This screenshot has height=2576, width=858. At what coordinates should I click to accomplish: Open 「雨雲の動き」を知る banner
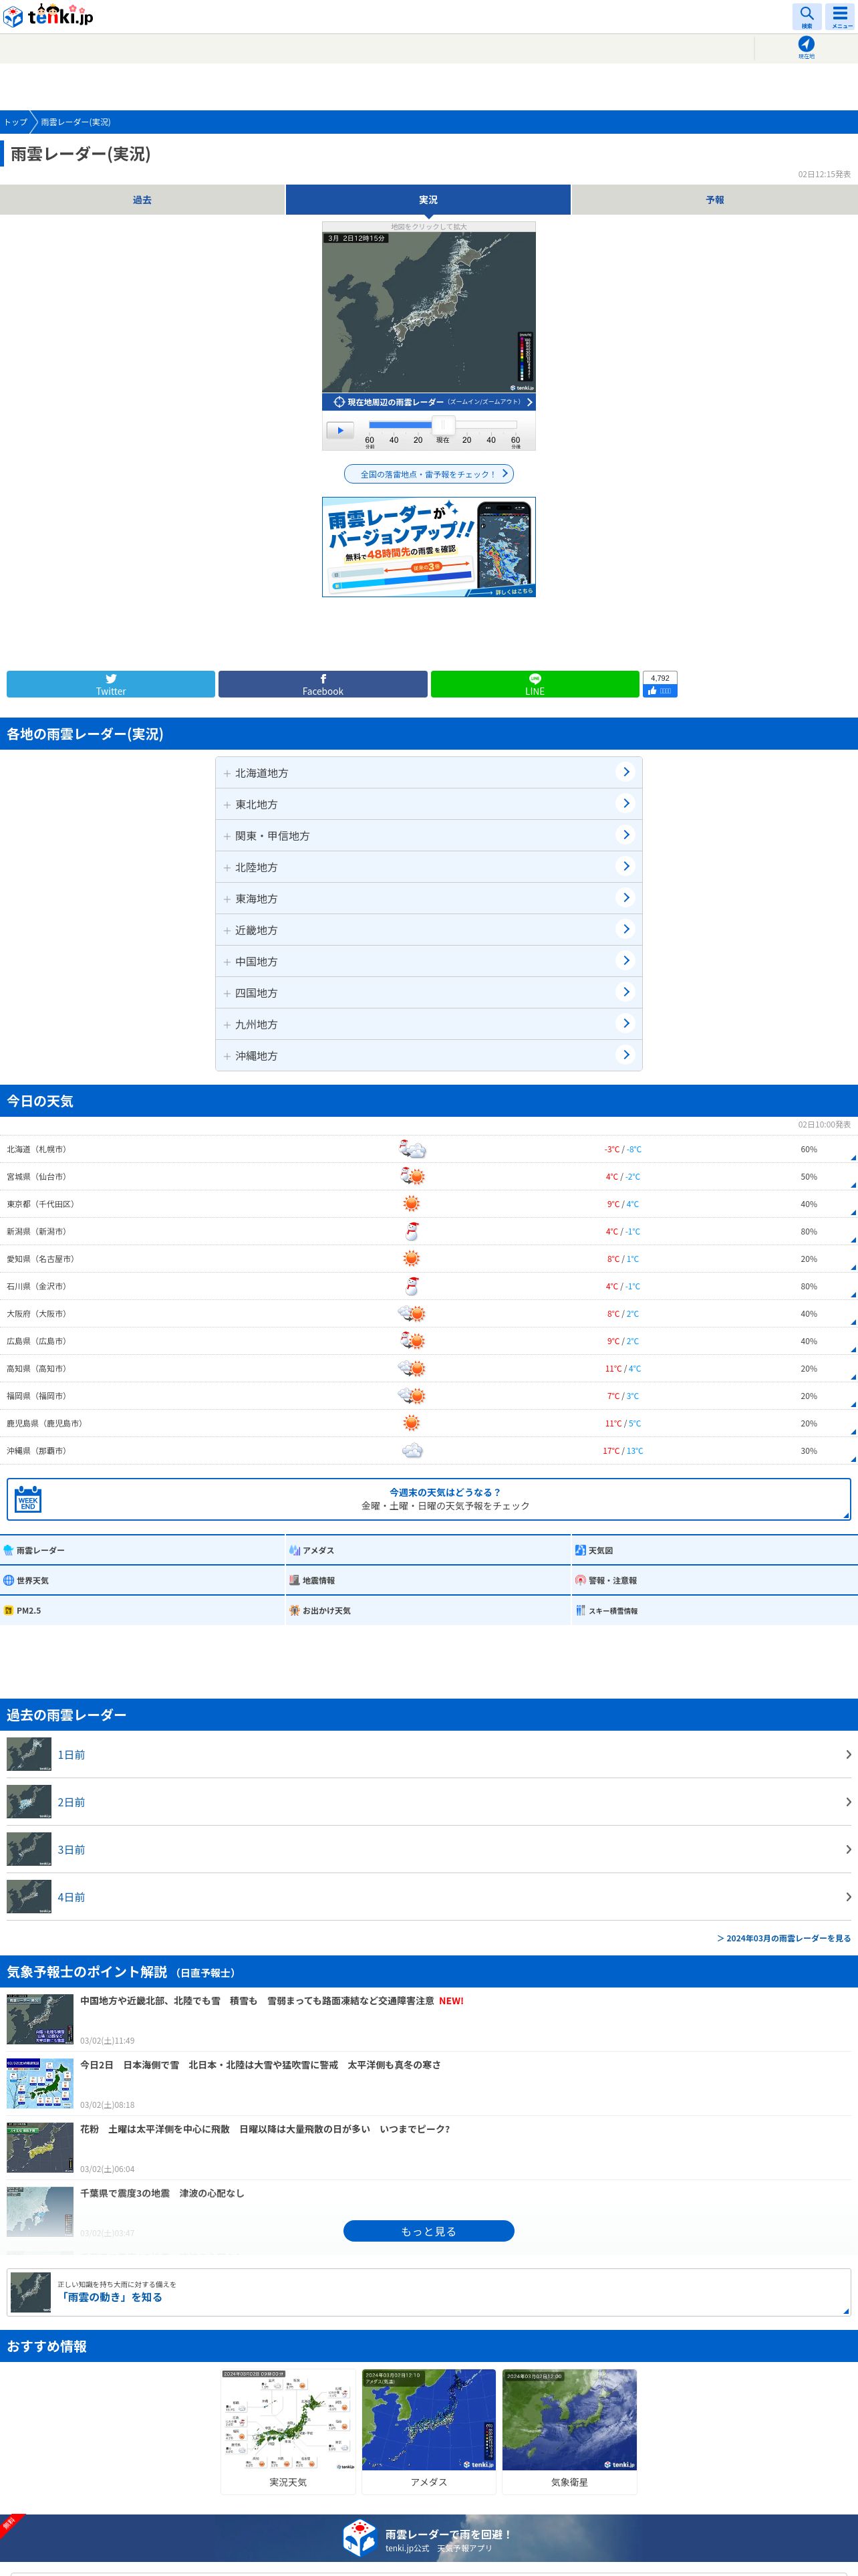pyautogui.click(x=428, y=2291)
